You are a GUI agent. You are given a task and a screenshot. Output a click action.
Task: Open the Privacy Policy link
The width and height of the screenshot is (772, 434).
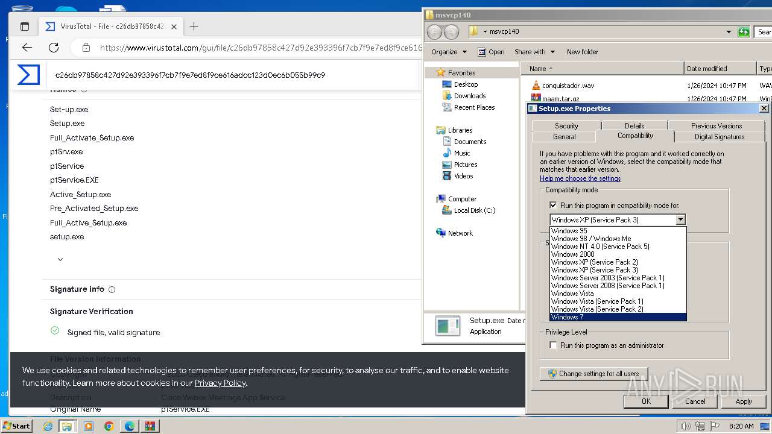pyautogui.click(x=220, y=383)
